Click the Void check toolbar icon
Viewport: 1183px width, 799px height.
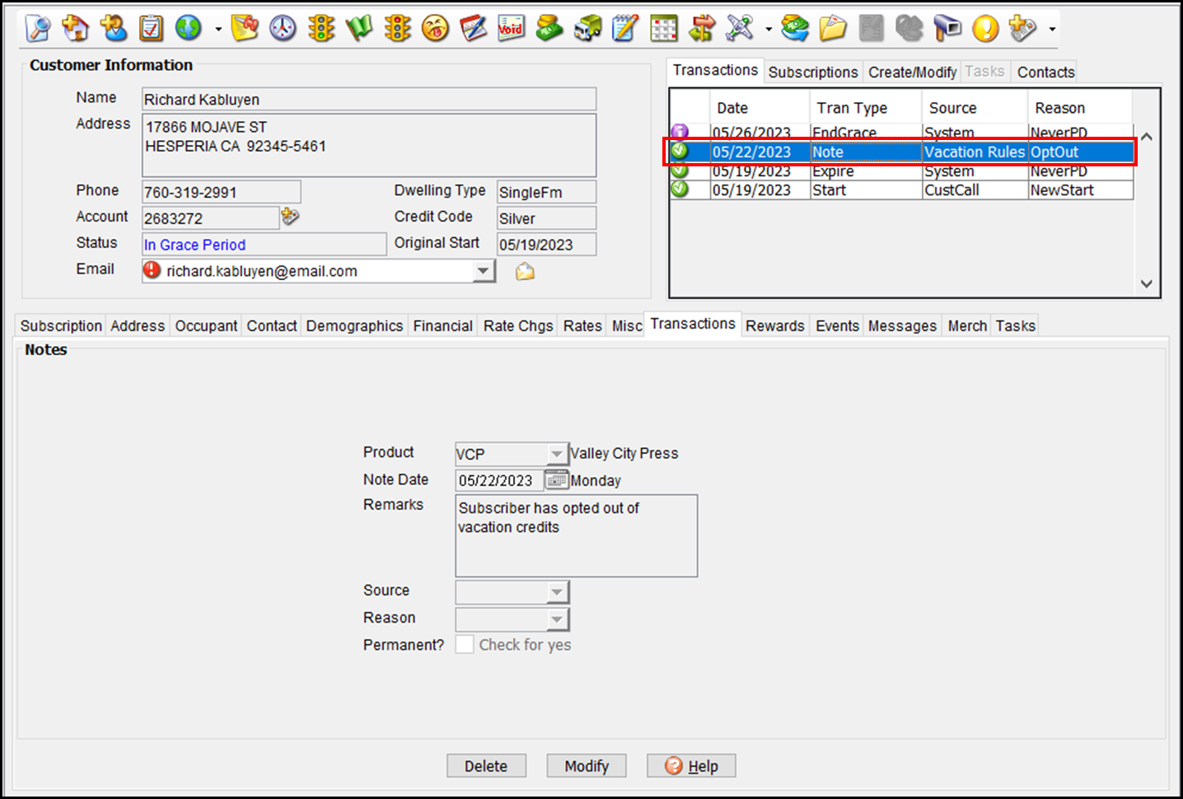coord(511,29)
